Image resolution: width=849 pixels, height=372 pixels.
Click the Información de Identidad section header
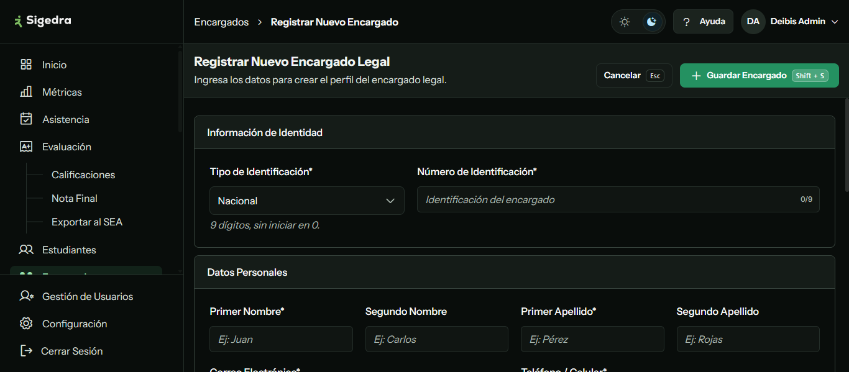click(x=515, y=132)
